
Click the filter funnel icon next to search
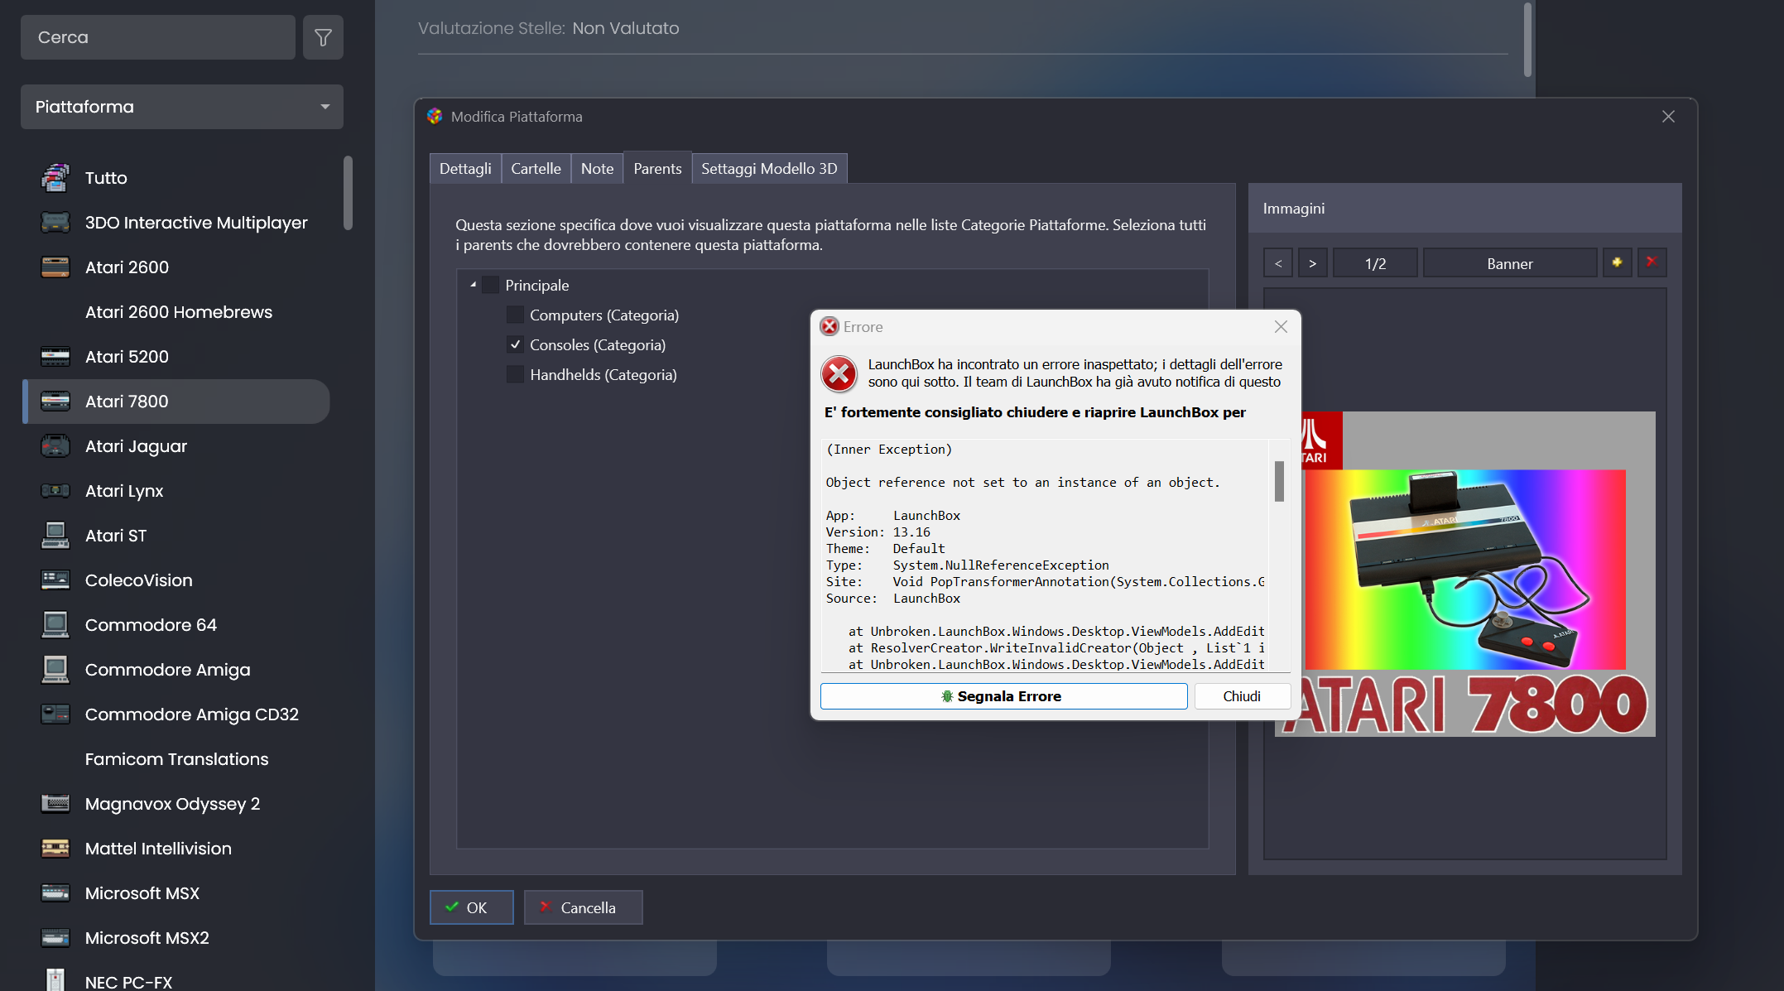click(x=323, y=37)
